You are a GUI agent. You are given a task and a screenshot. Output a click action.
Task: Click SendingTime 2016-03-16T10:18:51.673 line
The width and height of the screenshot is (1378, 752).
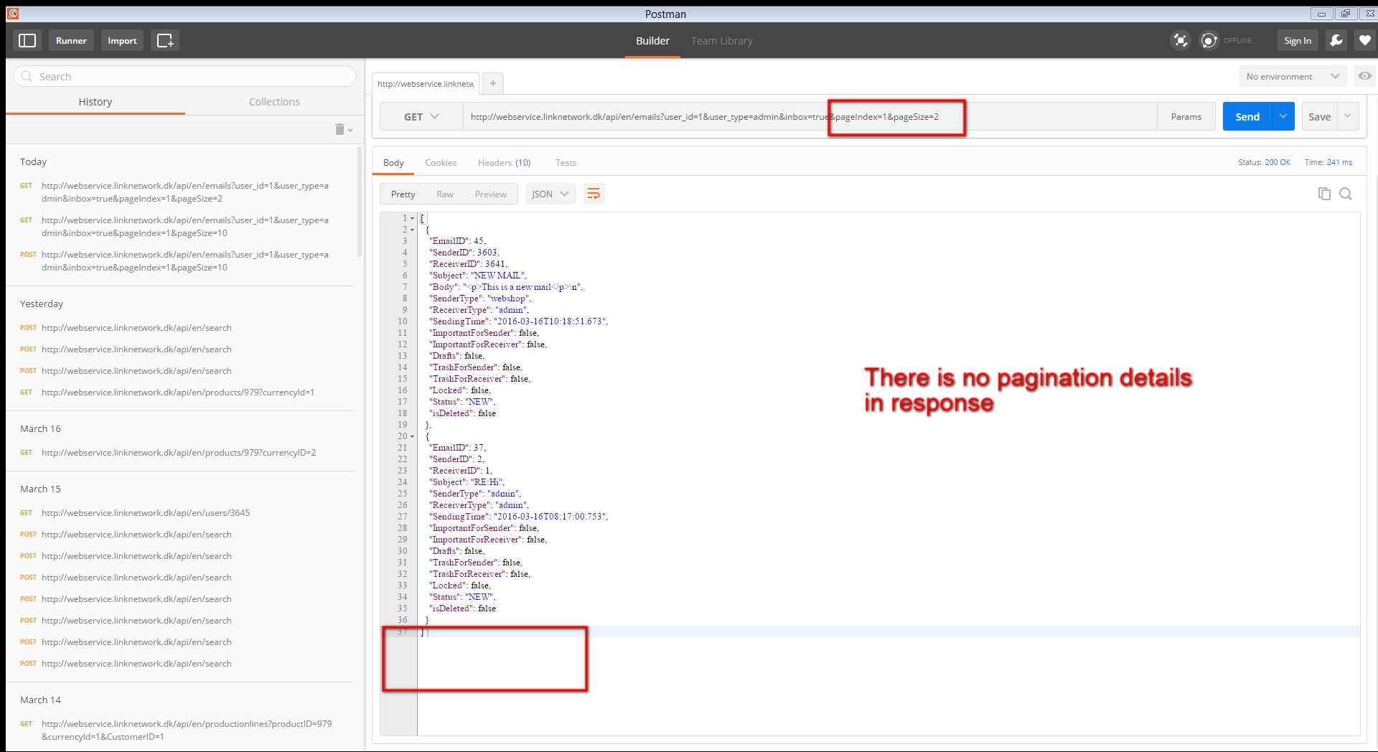pos(518,321)
